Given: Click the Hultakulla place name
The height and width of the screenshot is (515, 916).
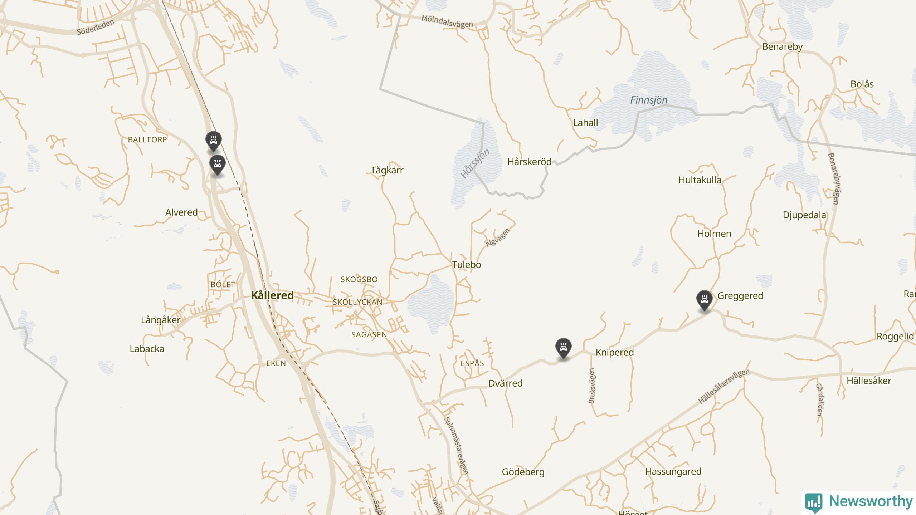Looking at the screenshot, I should click(700, 180).
